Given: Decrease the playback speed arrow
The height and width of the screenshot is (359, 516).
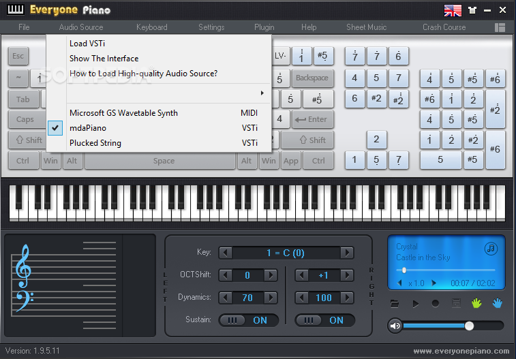Looking at the screenshot, I should pyautogui.click(x=399, y=283).
